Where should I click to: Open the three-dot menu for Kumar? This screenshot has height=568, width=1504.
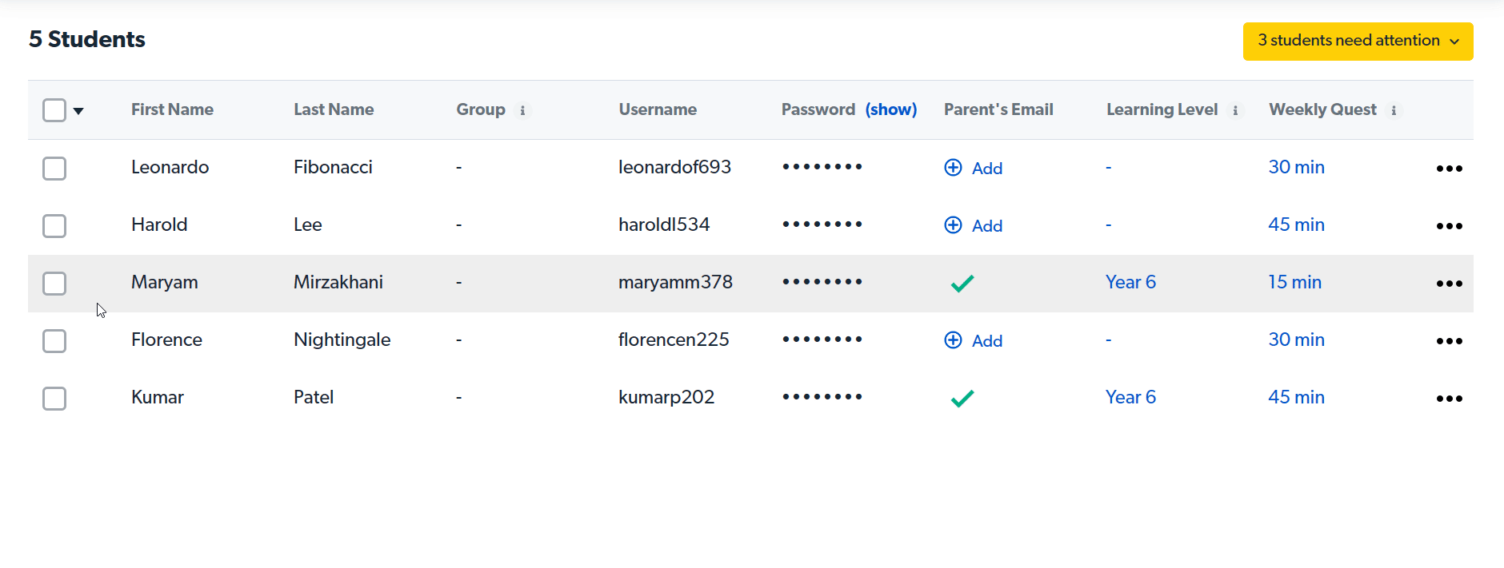1449,399
